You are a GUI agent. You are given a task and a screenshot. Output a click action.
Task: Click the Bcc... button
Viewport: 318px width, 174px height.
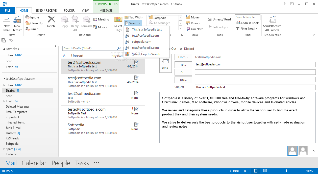point(183,80)
